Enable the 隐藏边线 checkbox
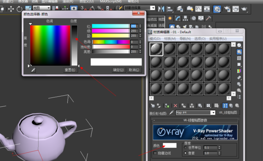Screen dimensions: 263x161 (x=155, y=153)
